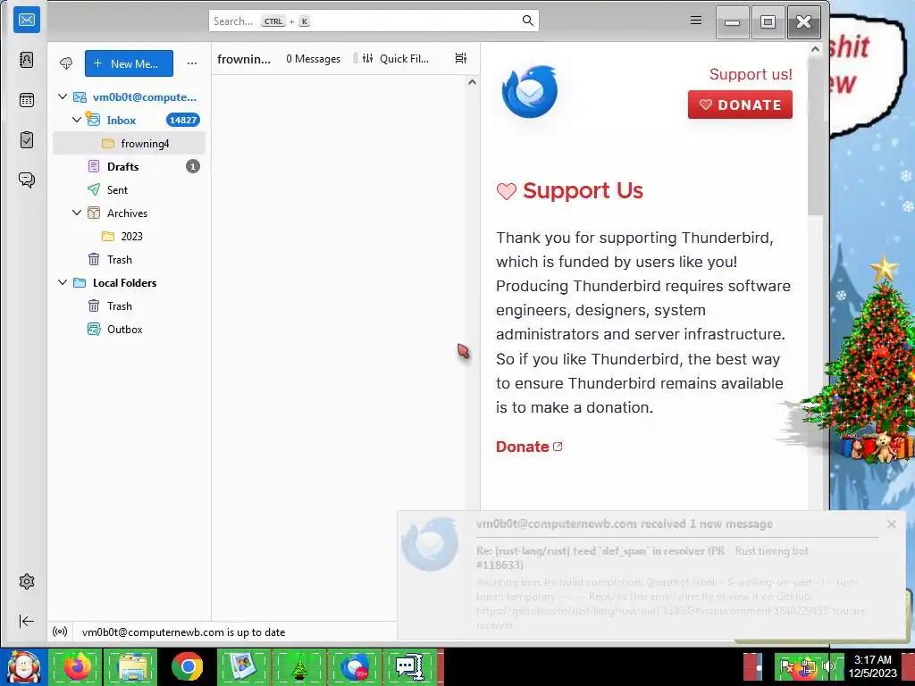Select the Local Folders row
Viewport: 915px width, 686px height.
pyautogui.click(x=129, y=283)
